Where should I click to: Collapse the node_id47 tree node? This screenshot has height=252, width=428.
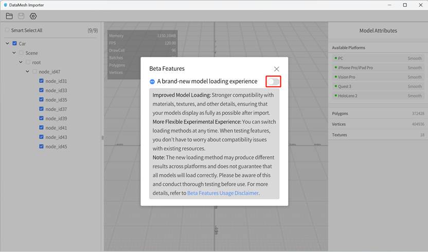coord(28,72)
